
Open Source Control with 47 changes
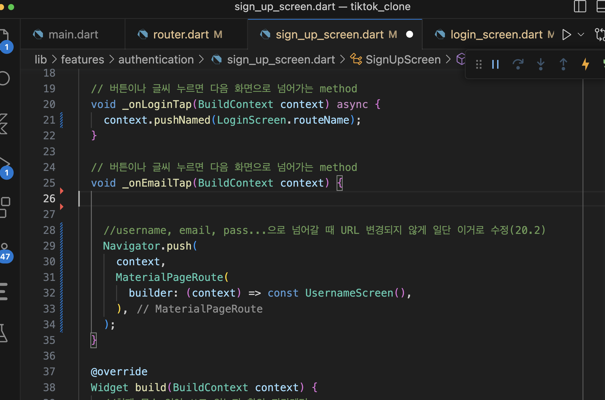pyautogui.click(x=5, y=252)
